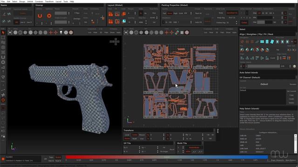298x167 pixels.
Task: Click the first Straighten icon in Select panel
Action: click(242, 41)
